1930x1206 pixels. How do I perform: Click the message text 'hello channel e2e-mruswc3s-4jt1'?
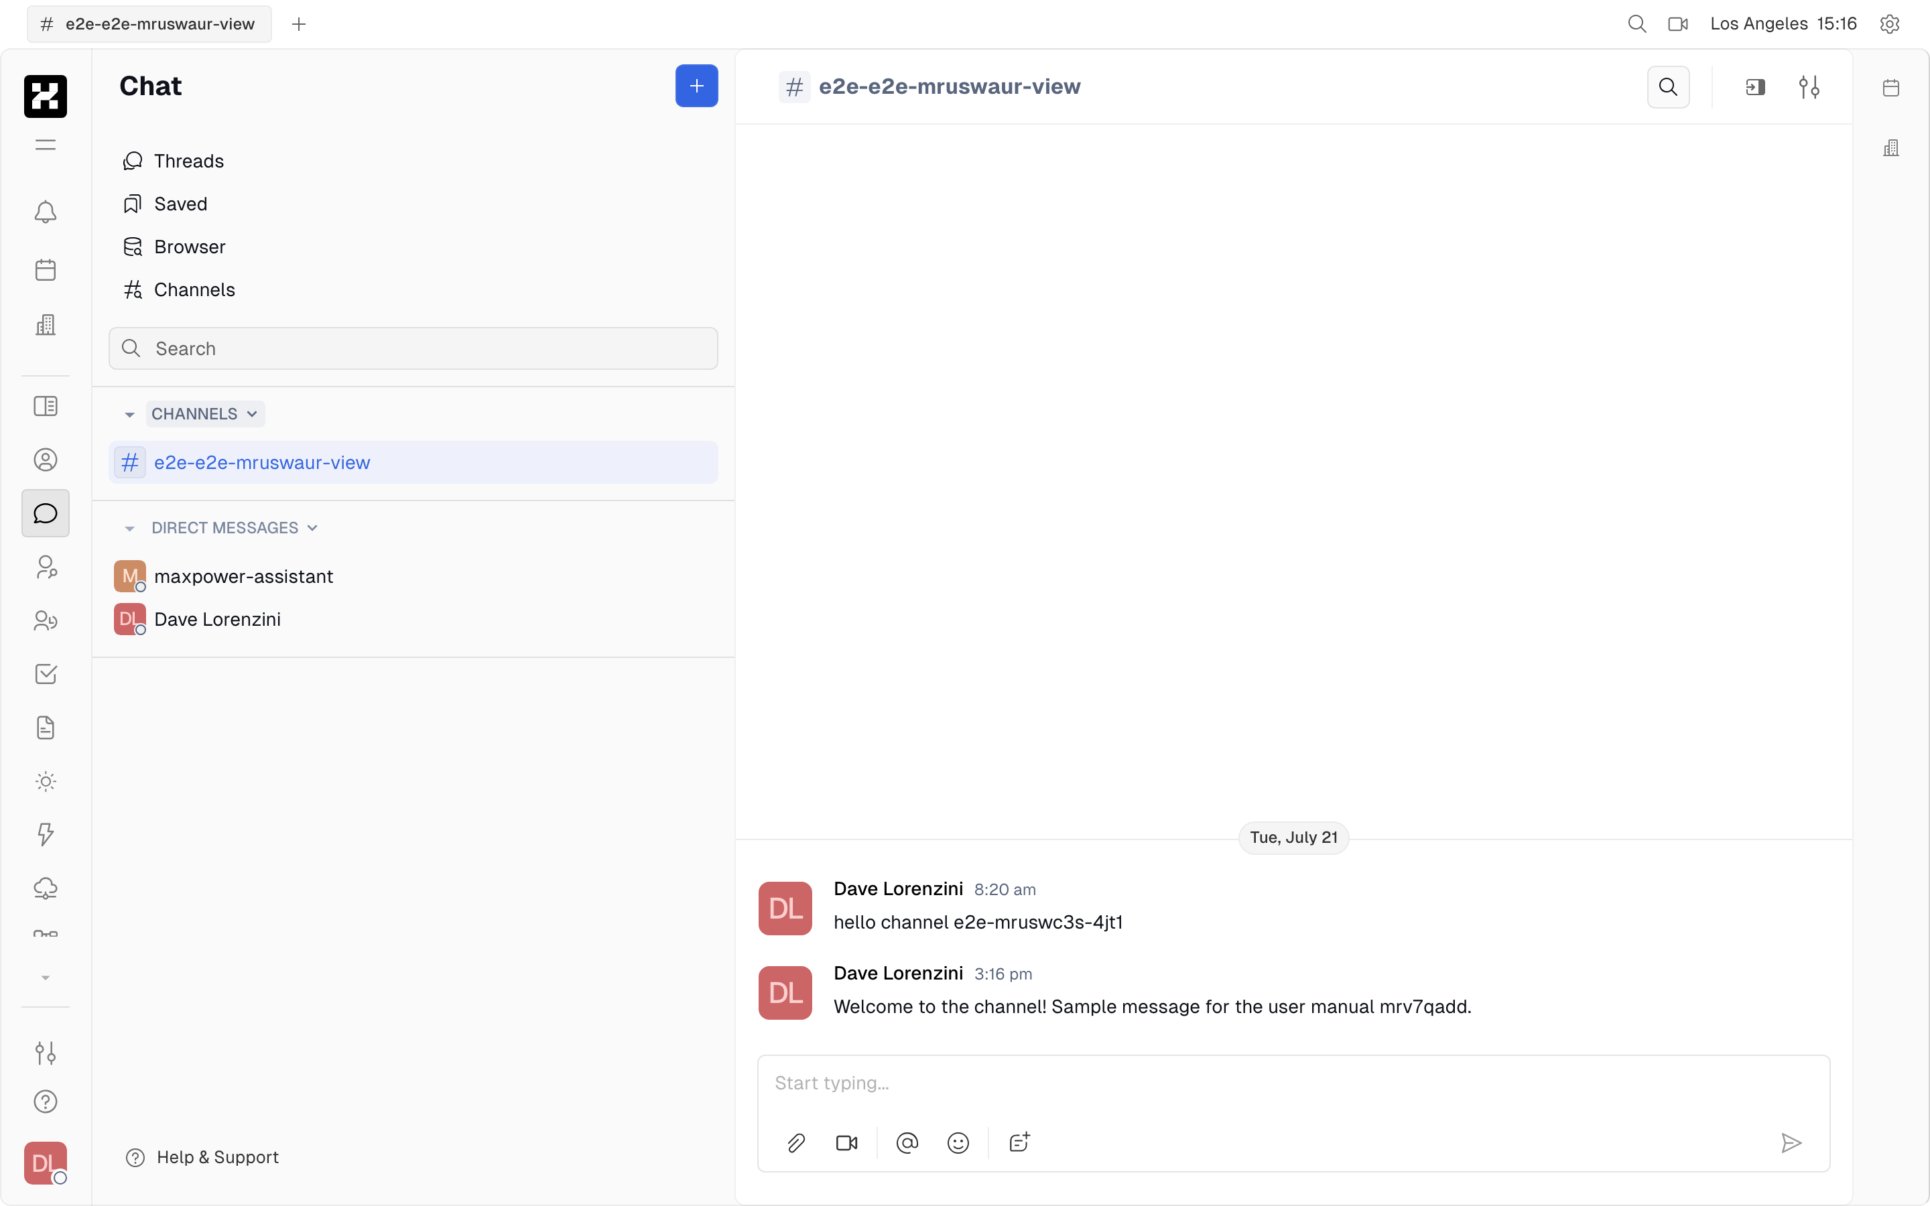coord(978,922)
